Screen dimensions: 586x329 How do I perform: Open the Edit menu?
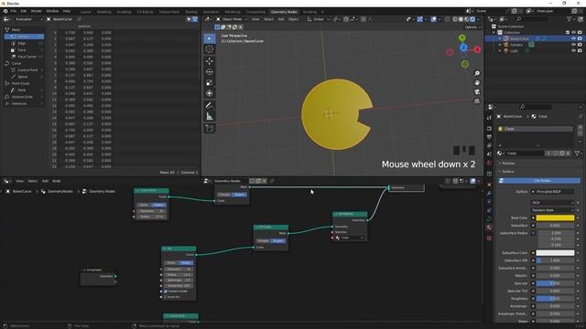point(24,11)
